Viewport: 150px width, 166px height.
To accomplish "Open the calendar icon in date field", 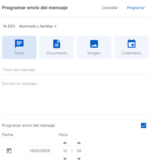I will pyautogui.click(x=9, y=151).
